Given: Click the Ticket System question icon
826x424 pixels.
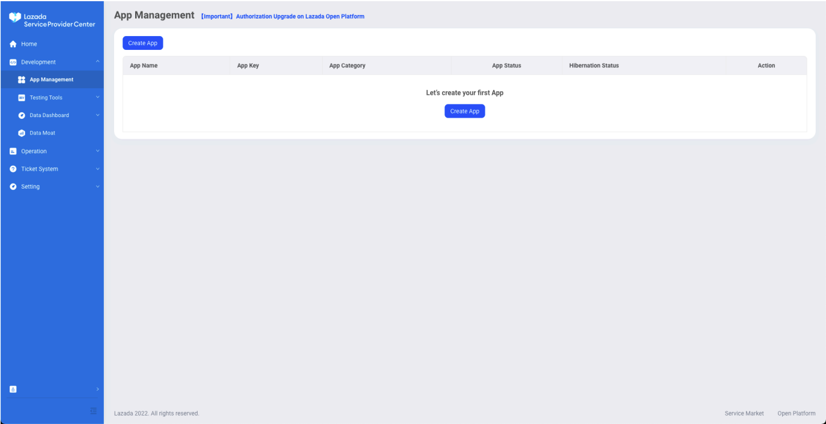Looking at the screenshot, I should coord(13,169).
